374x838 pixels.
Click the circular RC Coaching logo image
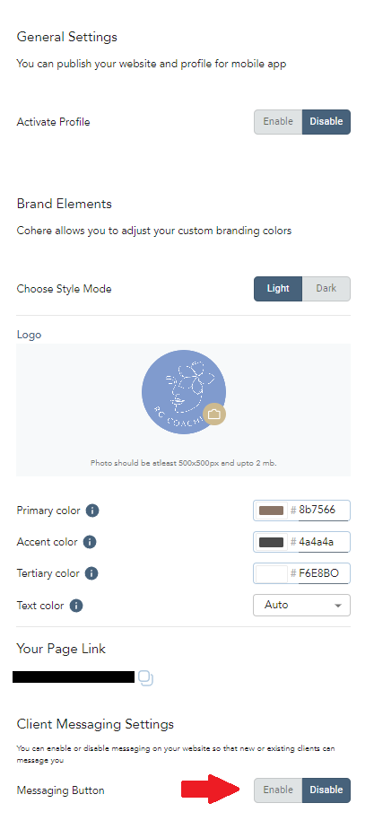point(183,392)
